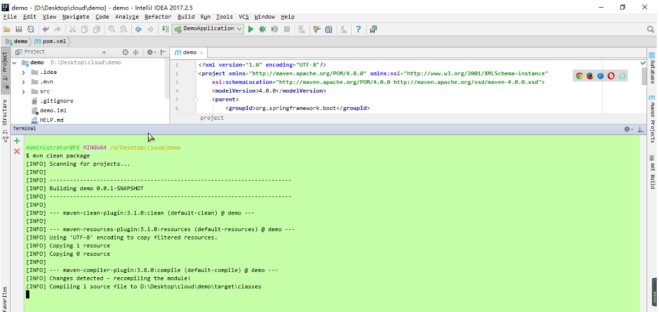Open the File menu
Screen dimensions: 659x312
[10, 17]
